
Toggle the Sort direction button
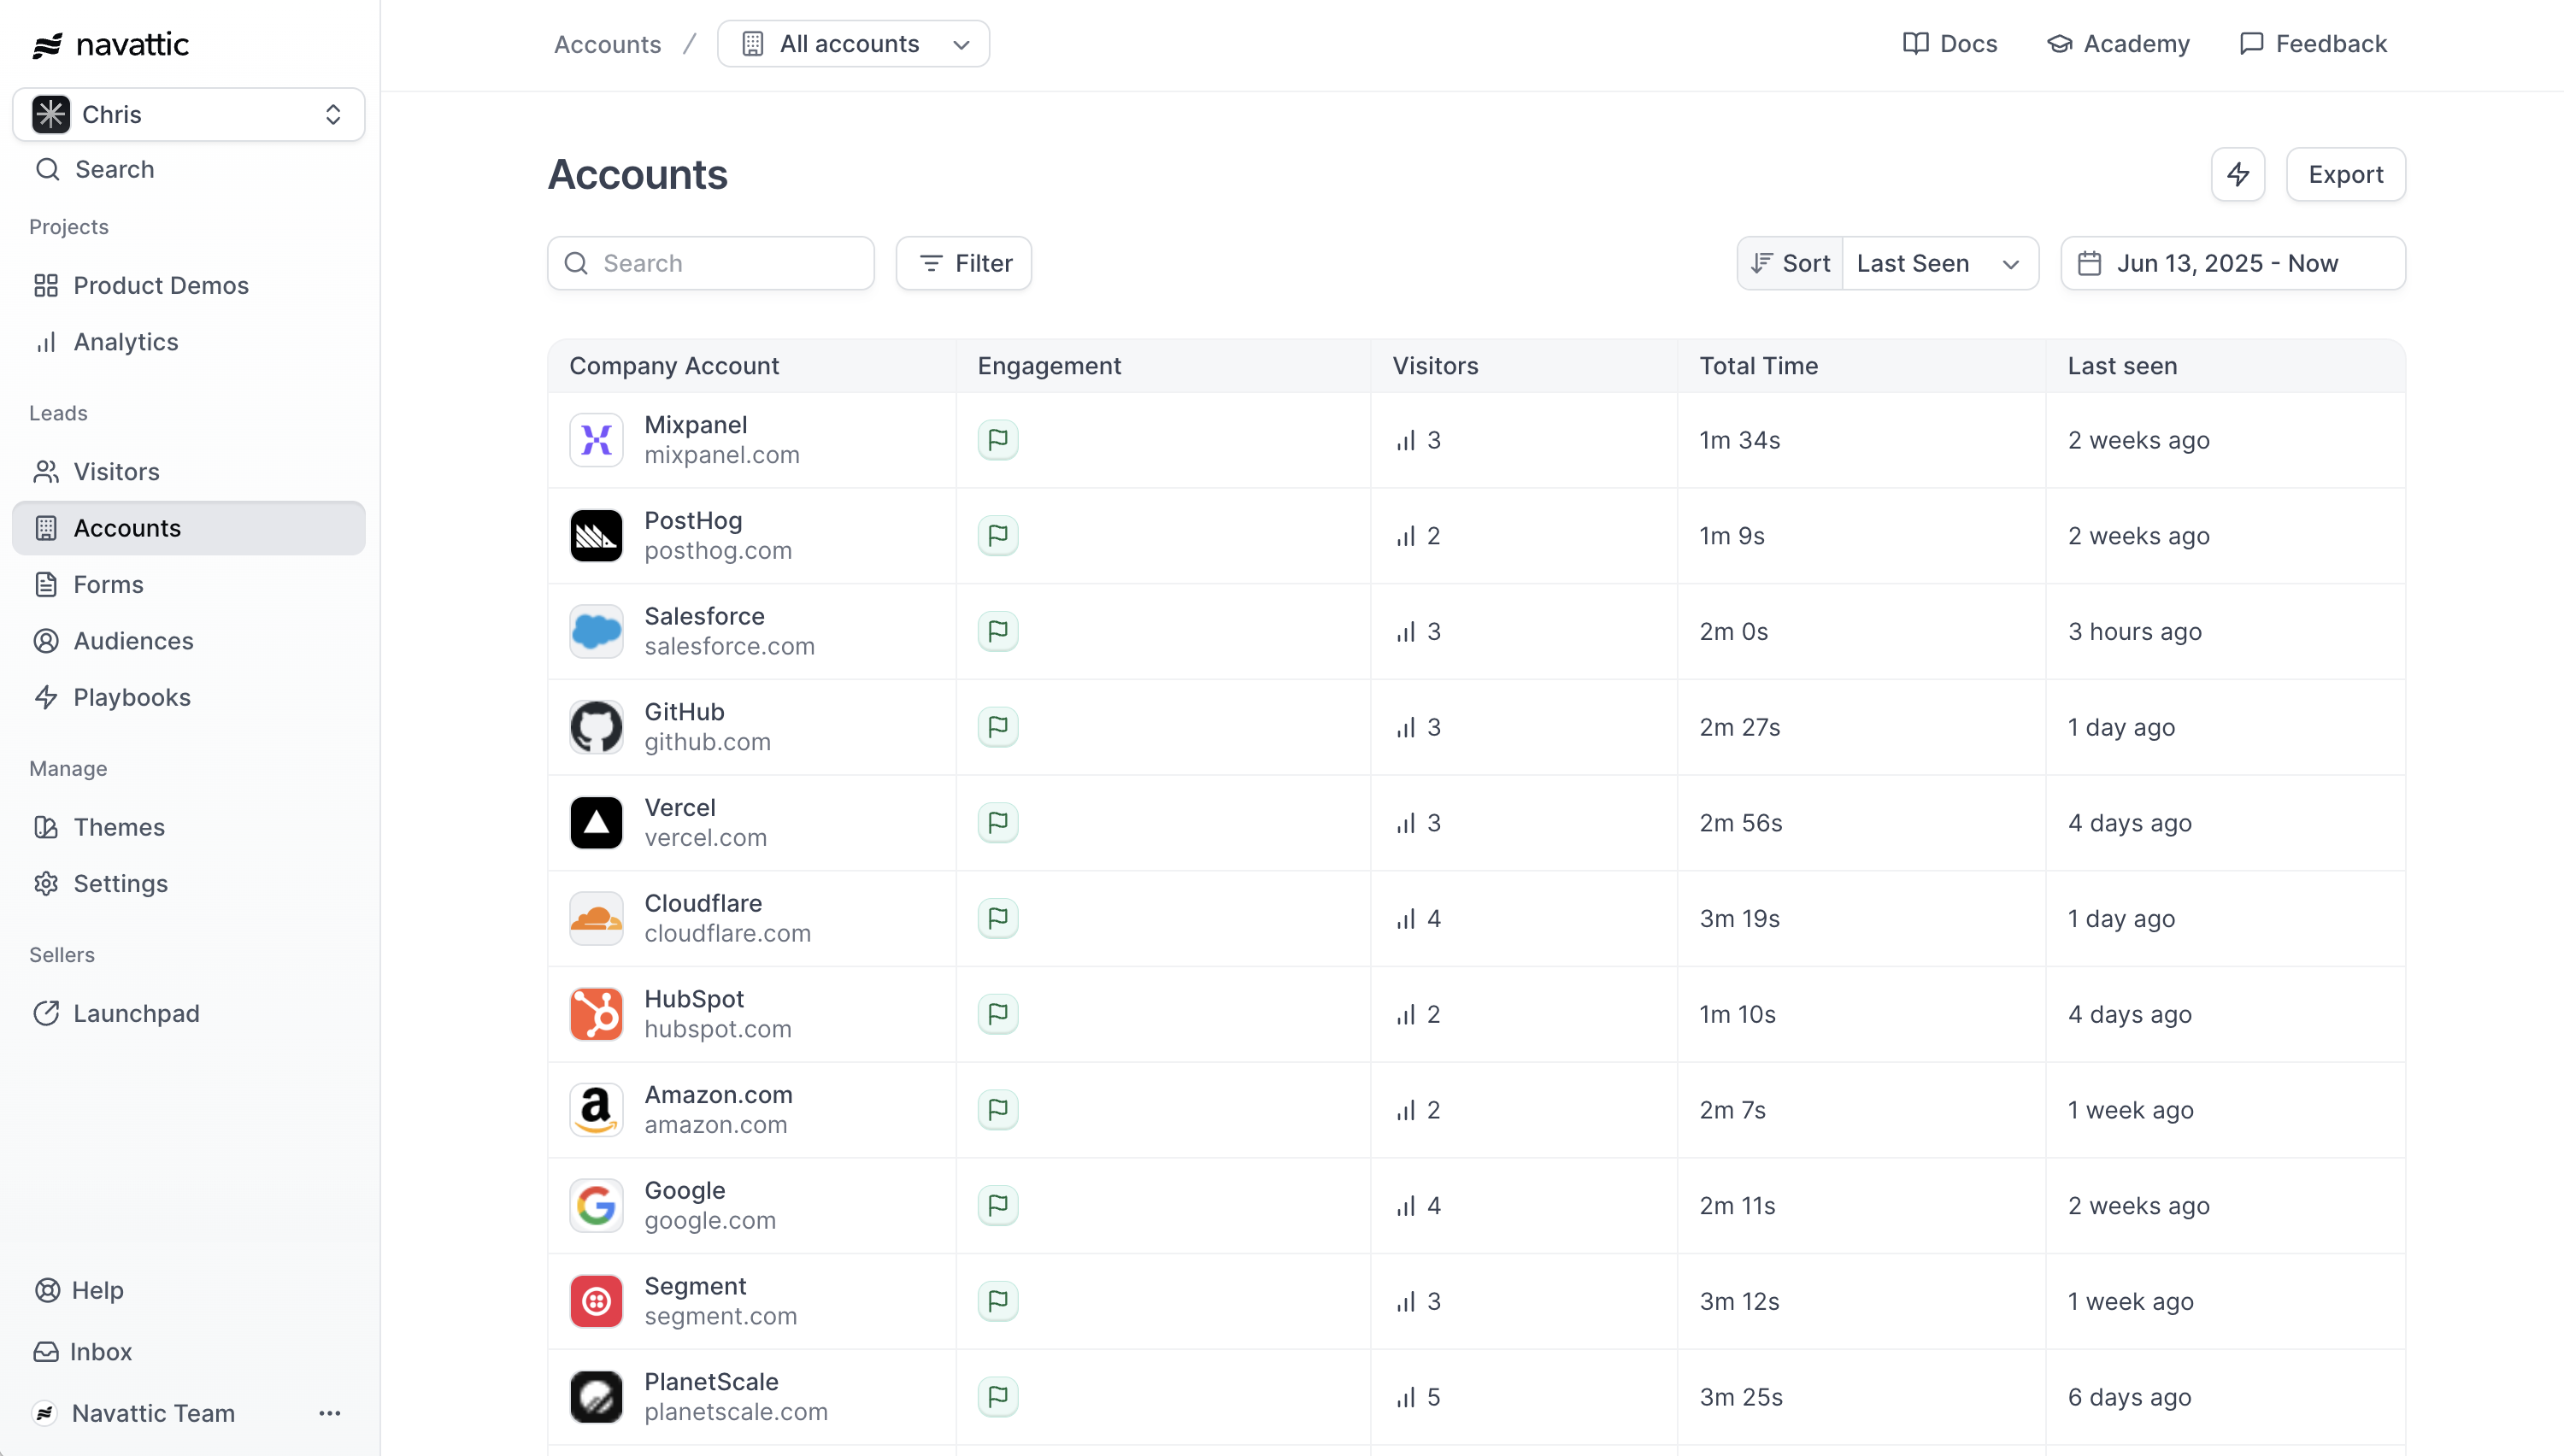[x=1790, y=264]
